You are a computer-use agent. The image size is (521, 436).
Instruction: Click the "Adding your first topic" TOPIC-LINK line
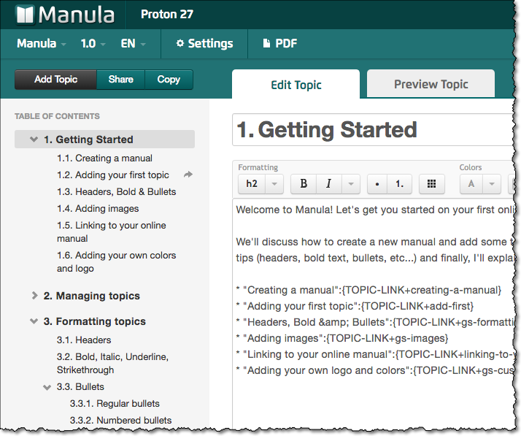(x=355, y=306)
